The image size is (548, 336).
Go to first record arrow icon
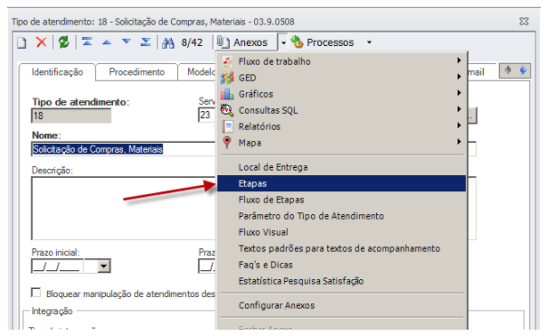tap(87, 42)
